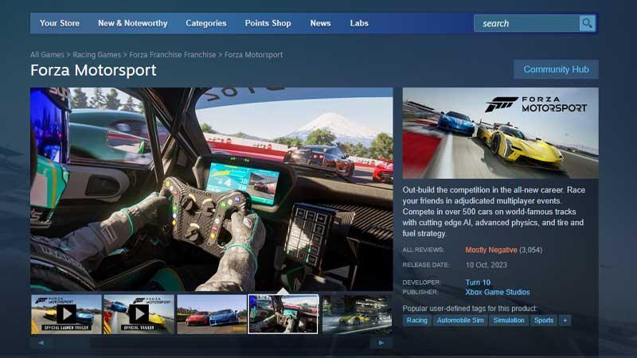Open Categories menu
The image size is (637, 358).
206,23
